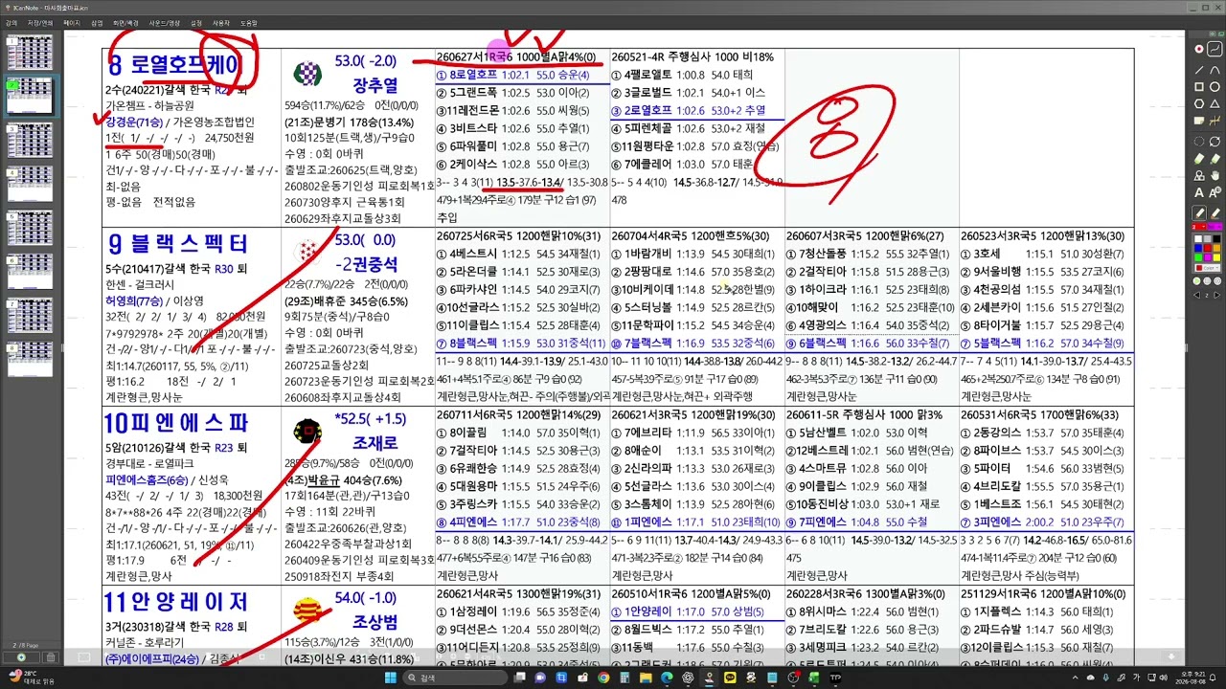
Task: Select the freehand curve pen tool
Action: [x=1215, y=49]
